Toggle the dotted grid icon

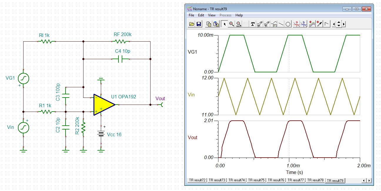246,24
